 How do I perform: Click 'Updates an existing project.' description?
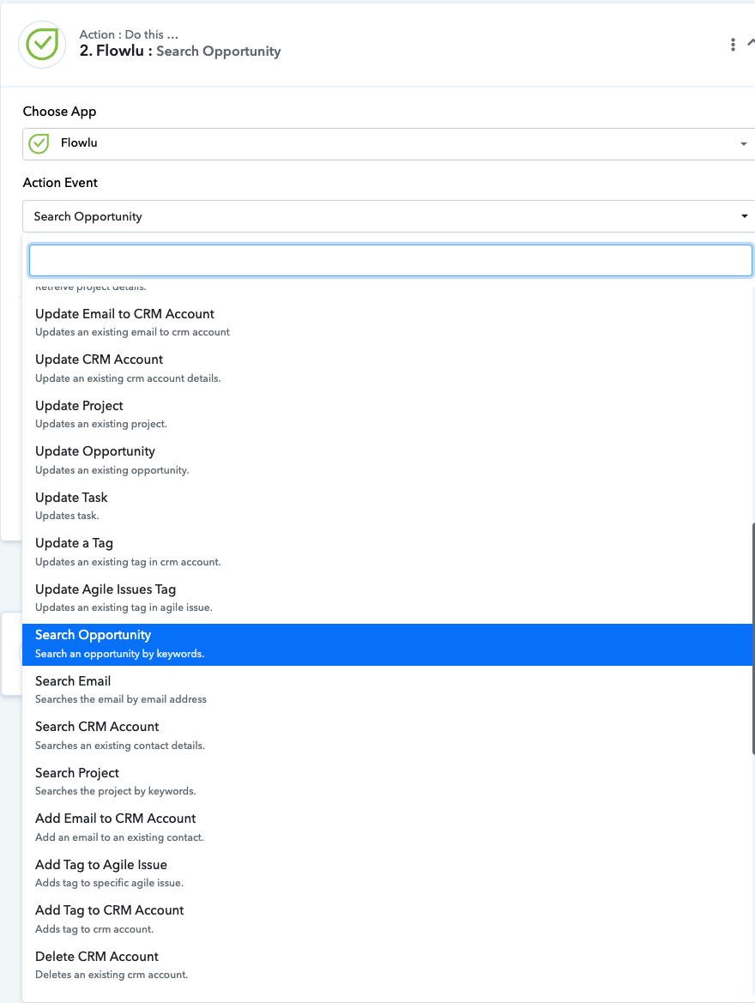tap(101, 424)
